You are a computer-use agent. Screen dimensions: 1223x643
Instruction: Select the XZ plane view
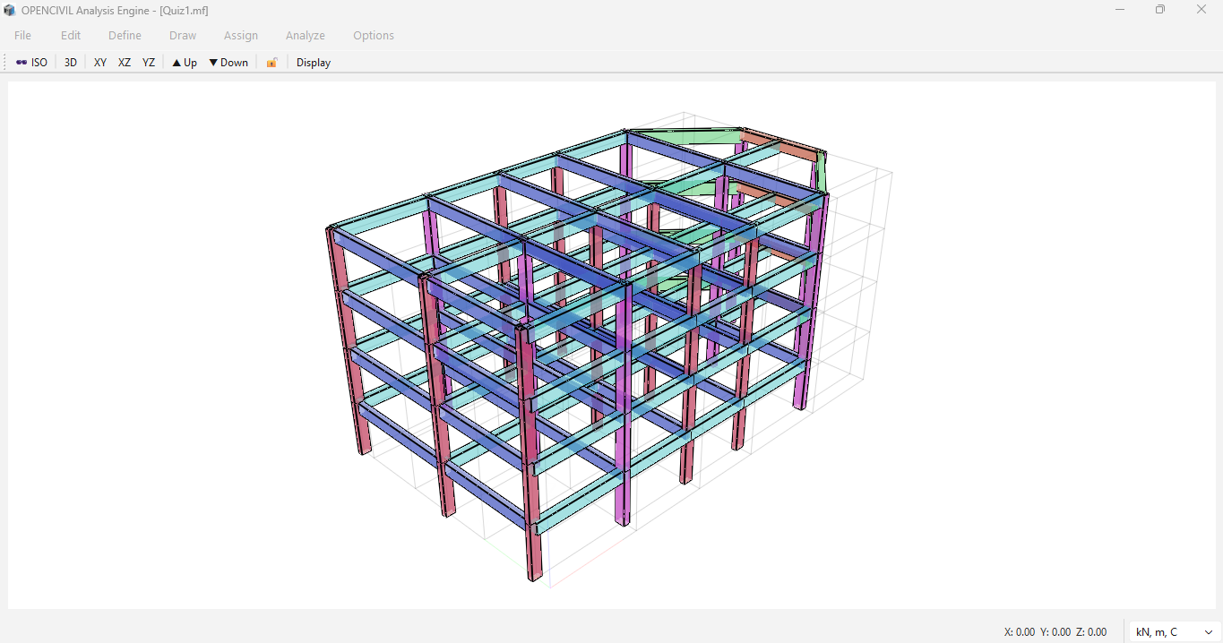[x=125, y=63]
